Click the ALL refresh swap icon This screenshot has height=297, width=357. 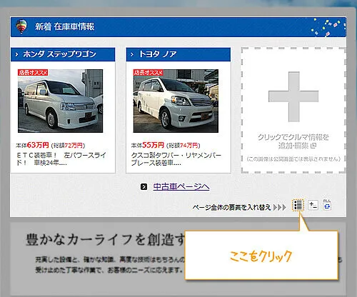327,205
